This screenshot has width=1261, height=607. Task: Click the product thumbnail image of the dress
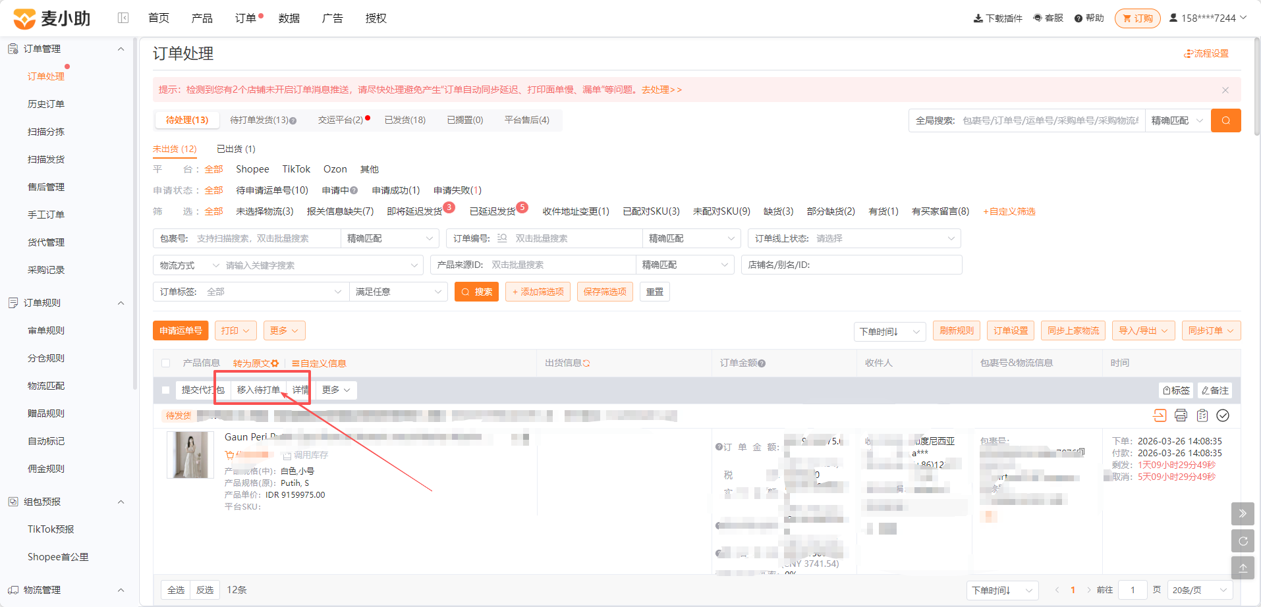190,455
